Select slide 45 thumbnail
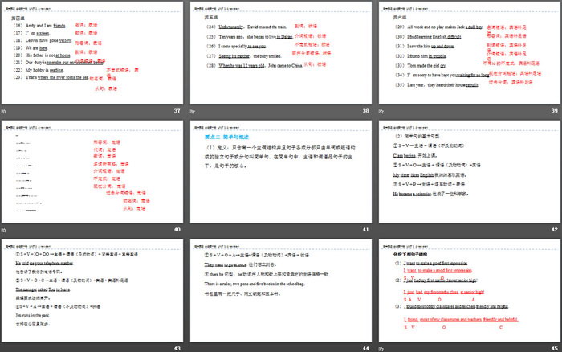This screenshot has height=352, width=562. 470,290
